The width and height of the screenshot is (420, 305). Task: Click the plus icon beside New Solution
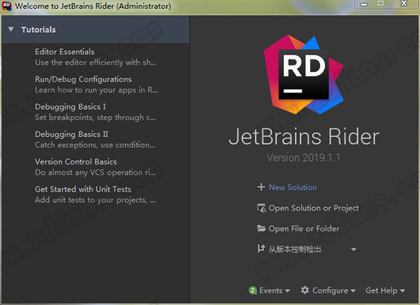[261, 187]
